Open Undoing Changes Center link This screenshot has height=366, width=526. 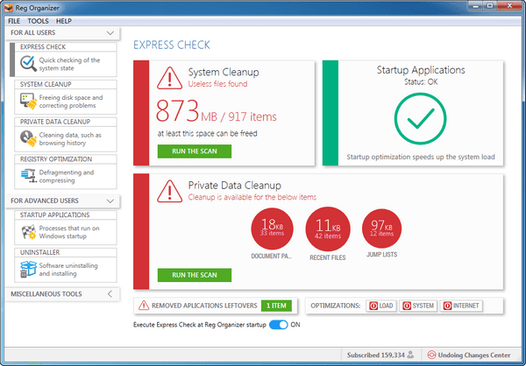point(474,355)
